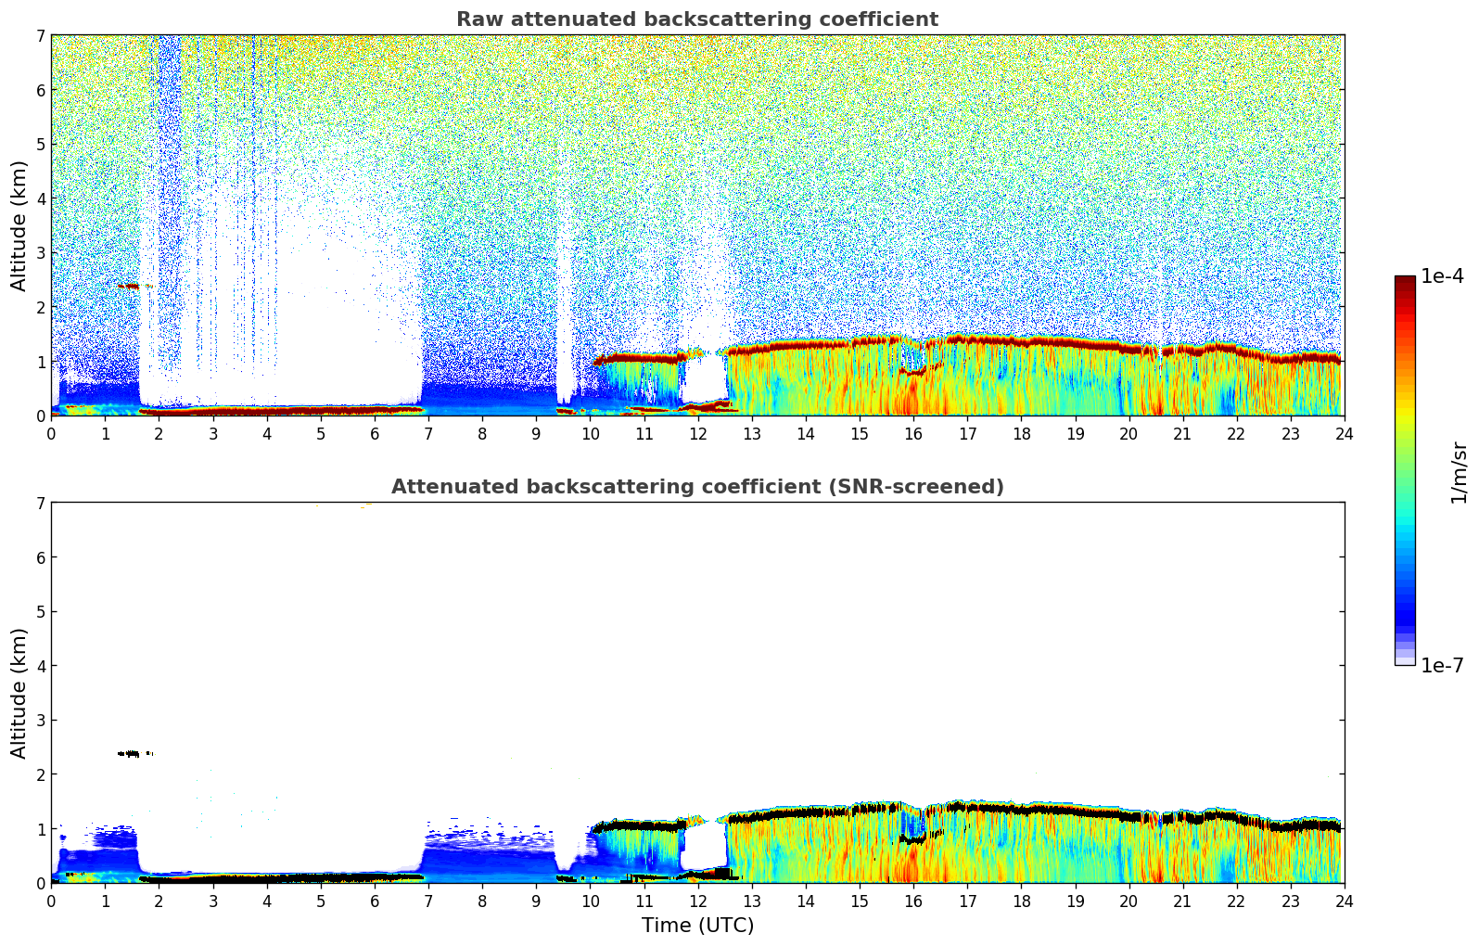Image resolution: width=1479 pixels, height=946 pixels.
Task: Click the '16' tick on the top plot's time axis
Action: click(x=913, y=433)
